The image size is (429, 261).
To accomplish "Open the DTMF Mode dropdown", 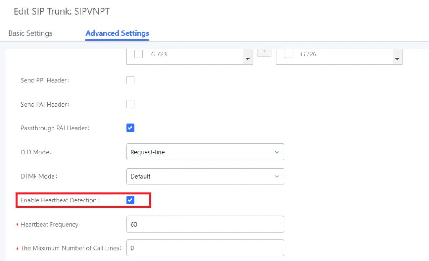I will point(277,176).
